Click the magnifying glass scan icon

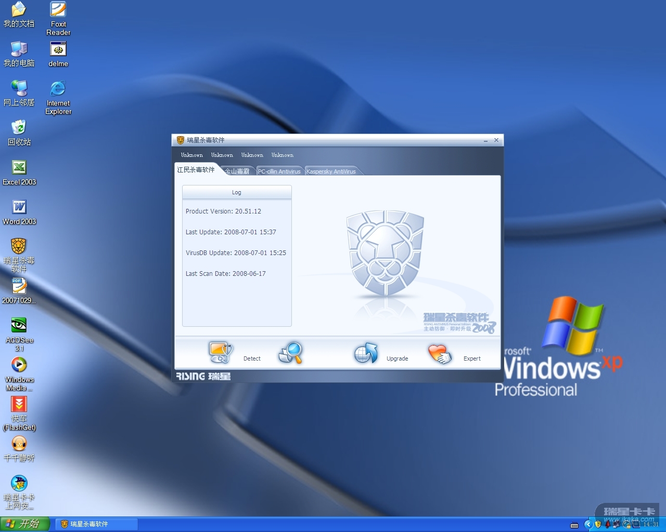pos(291,353)
